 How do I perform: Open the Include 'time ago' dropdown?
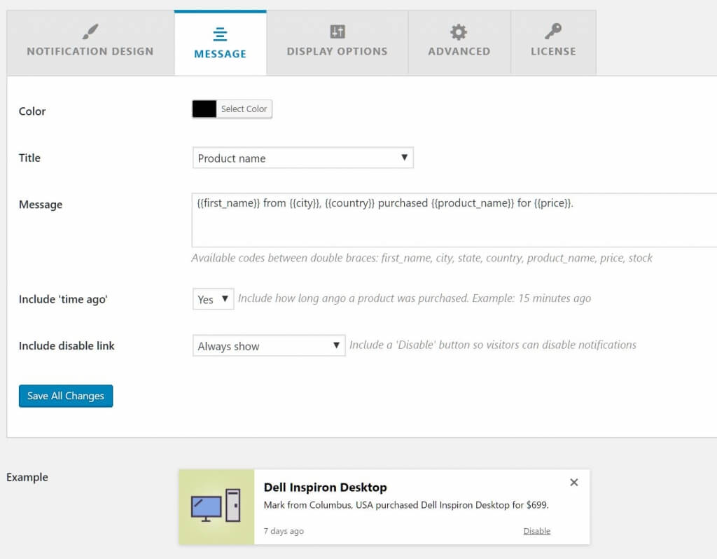tap(212, 298)
